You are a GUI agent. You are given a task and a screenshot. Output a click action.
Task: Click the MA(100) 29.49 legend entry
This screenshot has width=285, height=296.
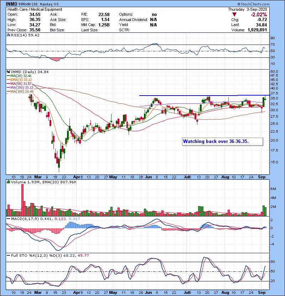pyautogui.click(x=20, y=92)
